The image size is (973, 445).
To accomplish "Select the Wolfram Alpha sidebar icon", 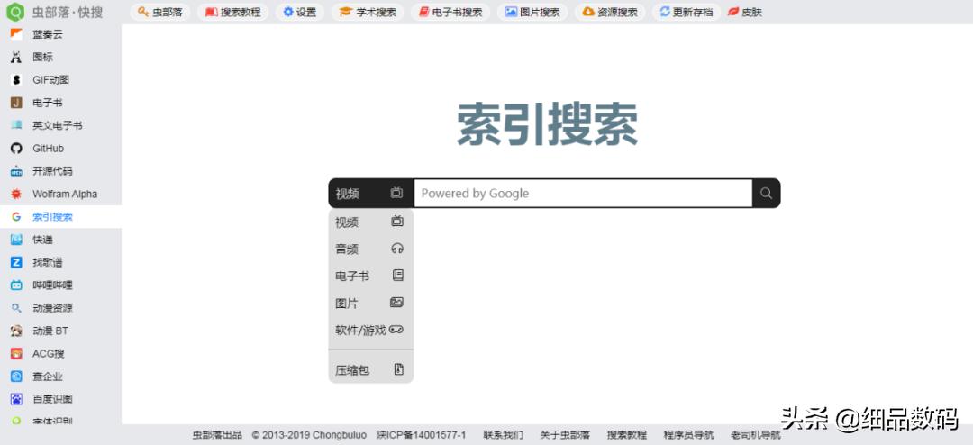I will [x=17, y=195].
